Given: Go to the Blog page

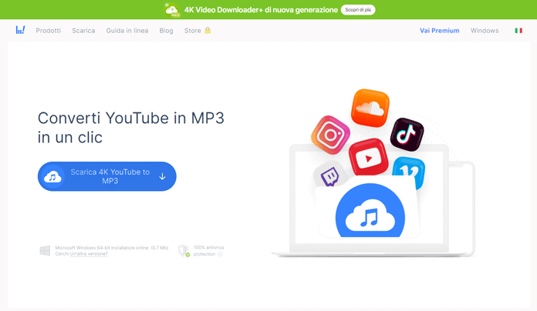Looking at the screenshot, I should point(166,31).
